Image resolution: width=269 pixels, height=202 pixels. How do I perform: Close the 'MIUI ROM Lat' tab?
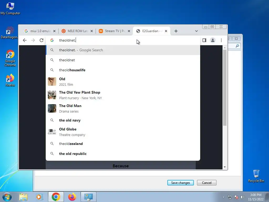pos(92,31)
